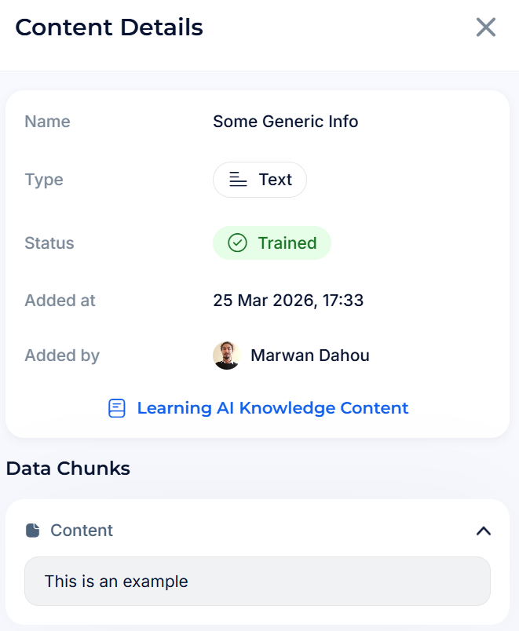The width and height of the screenshot is (519, 631).
Task: Collapse the Content data chunk
Action: coord(484,531)
